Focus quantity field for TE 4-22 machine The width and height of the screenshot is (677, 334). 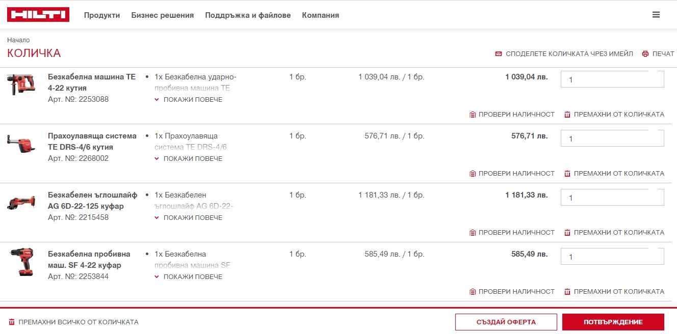(x=612, y=79)
